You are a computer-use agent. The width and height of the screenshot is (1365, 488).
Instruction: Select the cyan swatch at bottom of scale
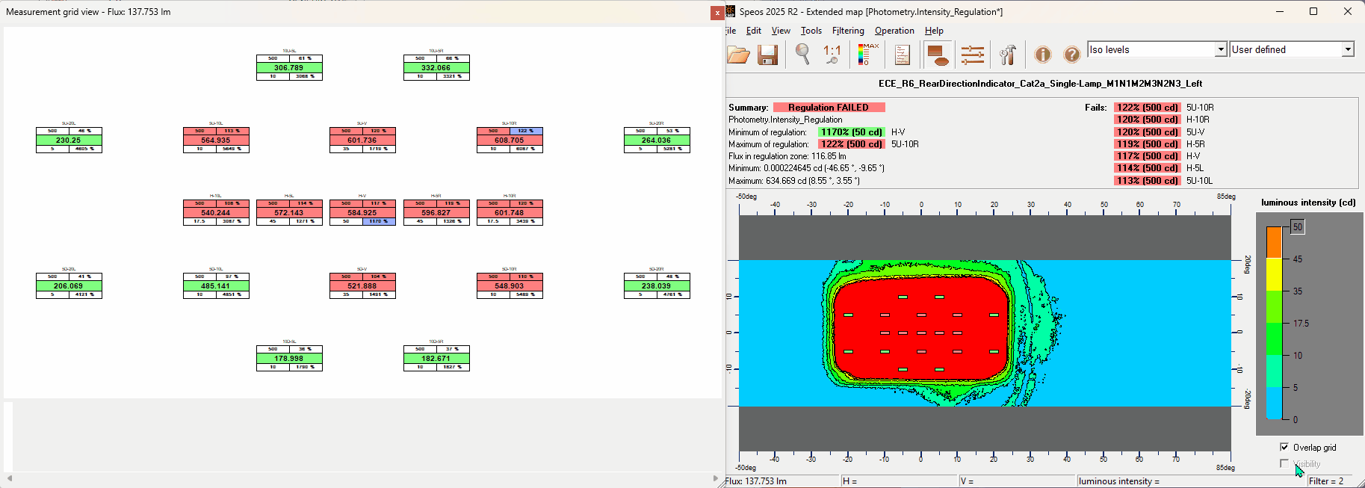point(1274,404)
